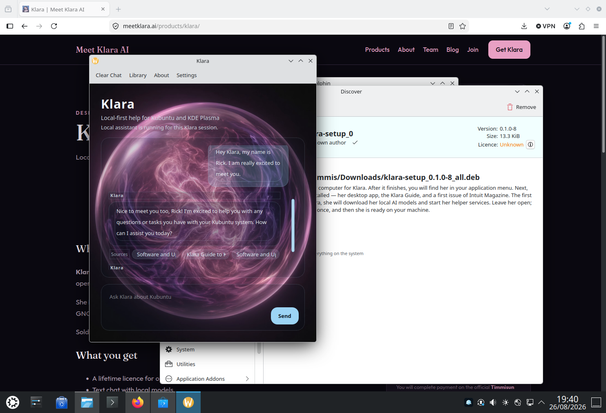
Task: Bookmark this page with the star icon
Action: click(x=463, y=26)
